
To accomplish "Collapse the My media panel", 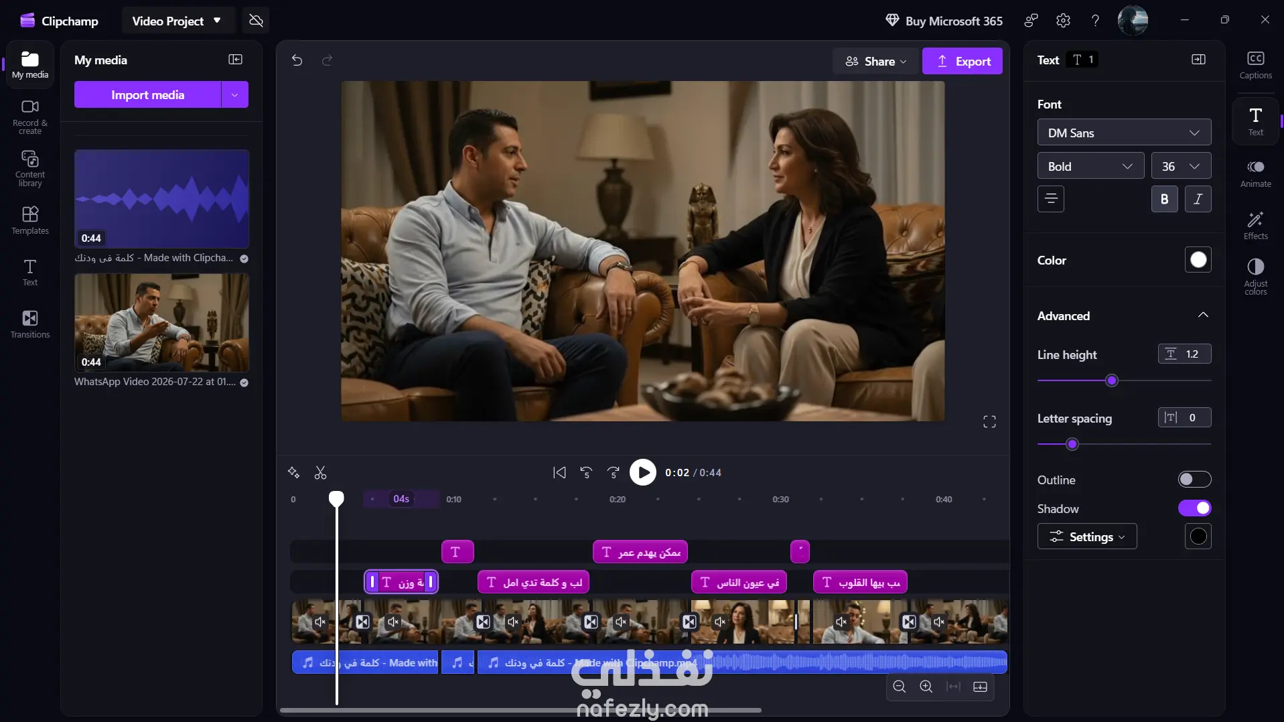I will [x=235, y=60].
